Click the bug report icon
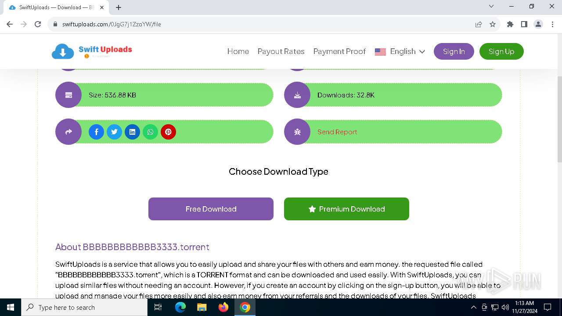Image resolution: width=562 pixels, height=316 pixels. pyautogui.click(x=297, y=132)
